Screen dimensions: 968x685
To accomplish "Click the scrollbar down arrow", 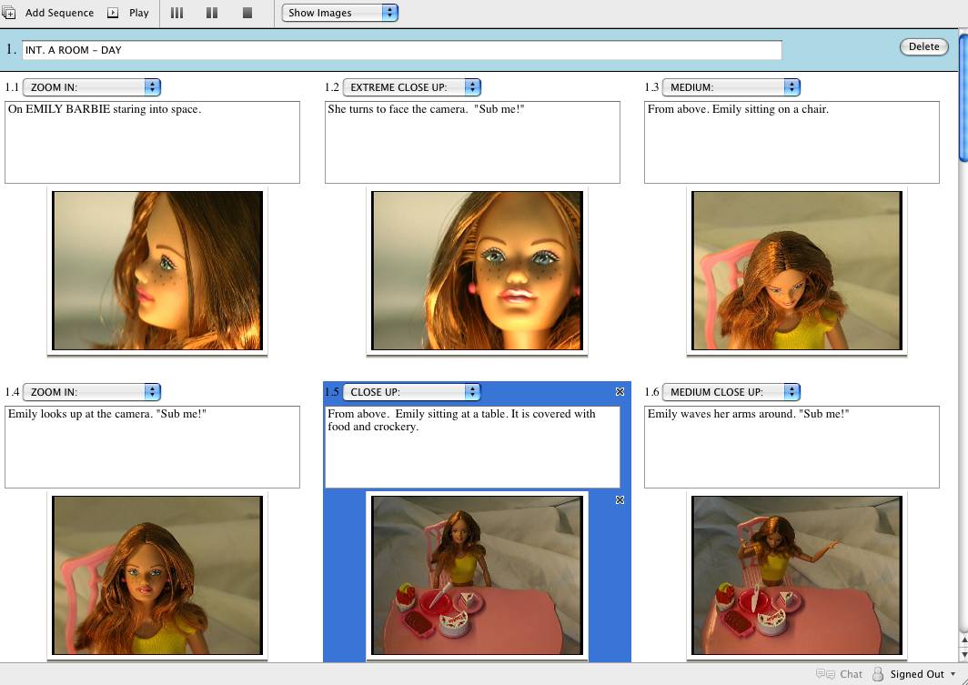I will coord(963,654).
